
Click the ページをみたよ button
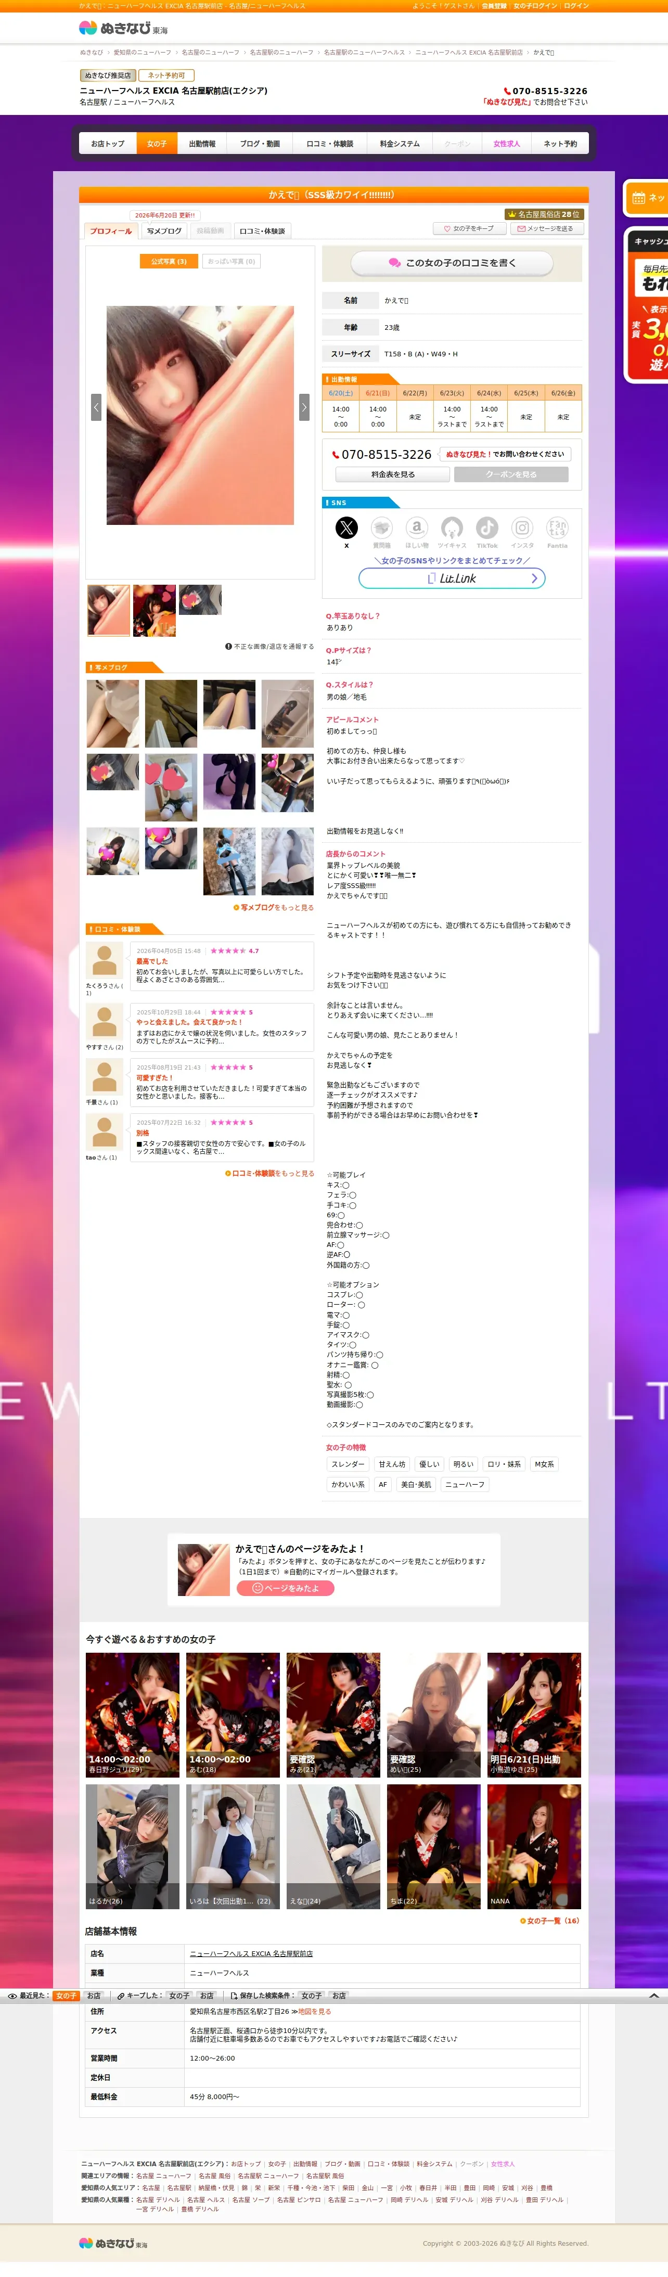(286, 1588)
